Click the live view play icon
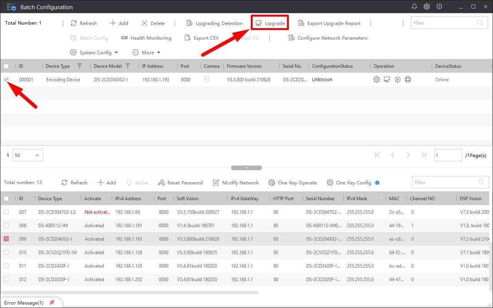The image size is (493, 308). coord(397,80)
